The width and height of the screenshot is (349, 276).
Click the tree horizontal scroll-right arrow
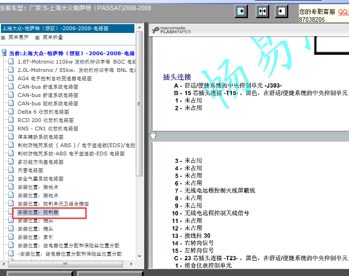pos(131,264)
